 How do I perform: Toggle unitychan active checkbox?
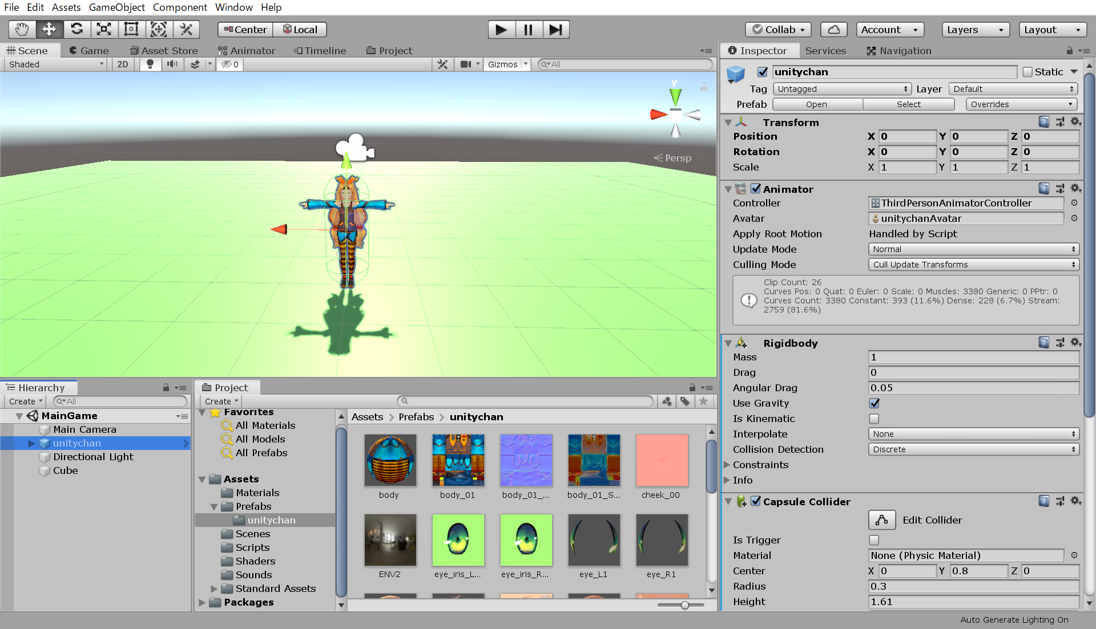(762, 72)
